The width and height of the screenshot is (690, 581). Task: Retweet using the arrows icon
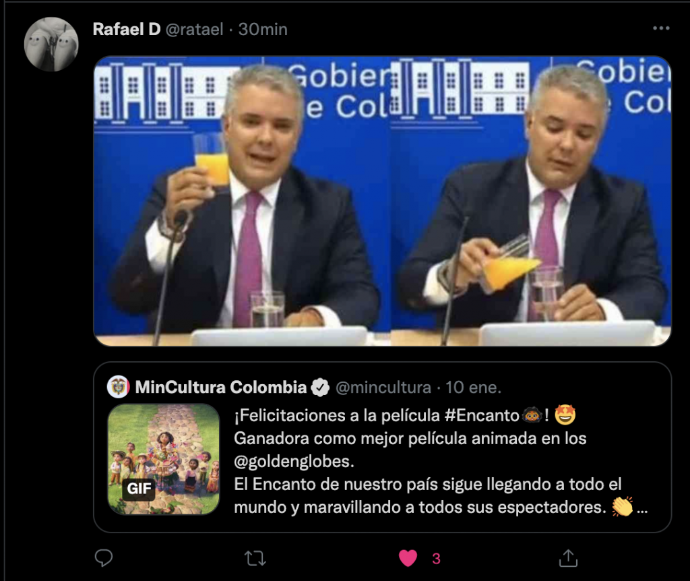click(255, 559)
